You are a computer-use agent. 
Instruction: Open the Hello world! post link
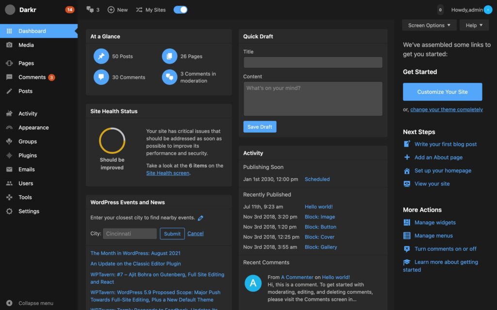[318, 206]
